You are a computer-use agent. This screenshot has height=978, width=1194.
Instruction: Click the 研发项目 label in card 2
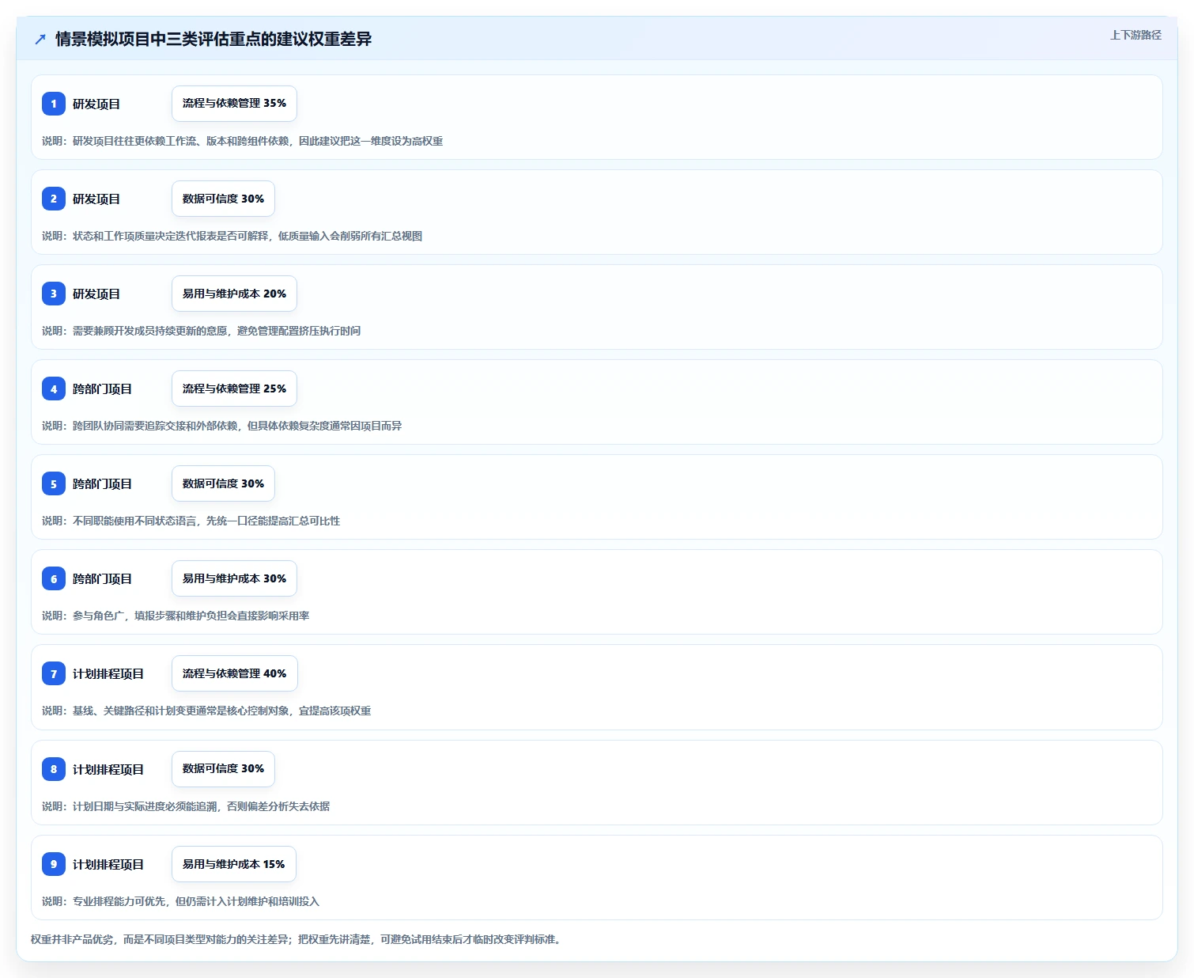coord(96,199)
